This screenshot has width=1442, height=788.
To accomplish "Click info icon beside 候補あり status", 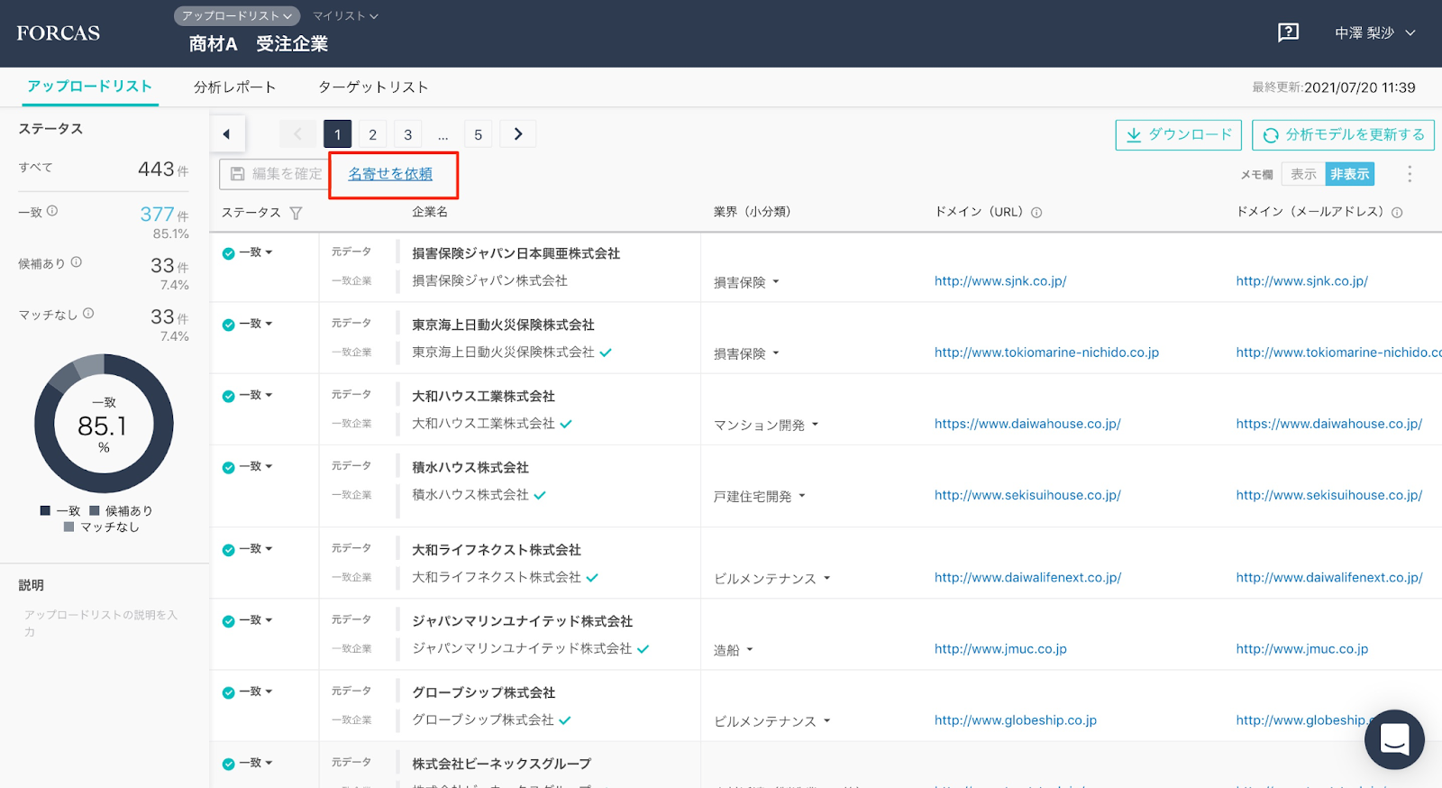I will pyautogui.click(x=77, y=262).
